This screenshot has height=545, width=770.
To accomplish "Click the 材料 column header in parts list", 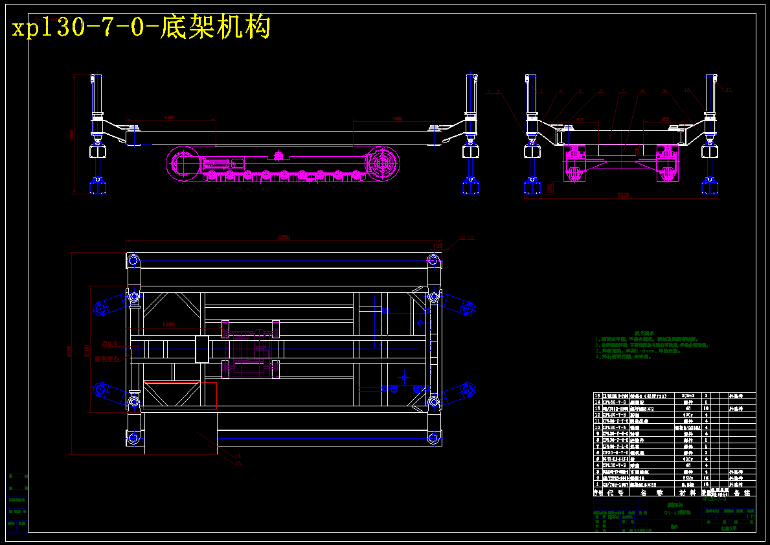I will [688, 492].
